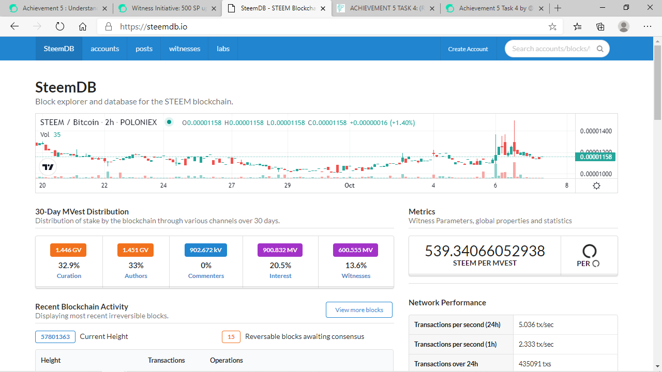This screenshot has height=372, width=662.
Task: Click the vertical page scrollbar thumb
Action: (657, 83)
